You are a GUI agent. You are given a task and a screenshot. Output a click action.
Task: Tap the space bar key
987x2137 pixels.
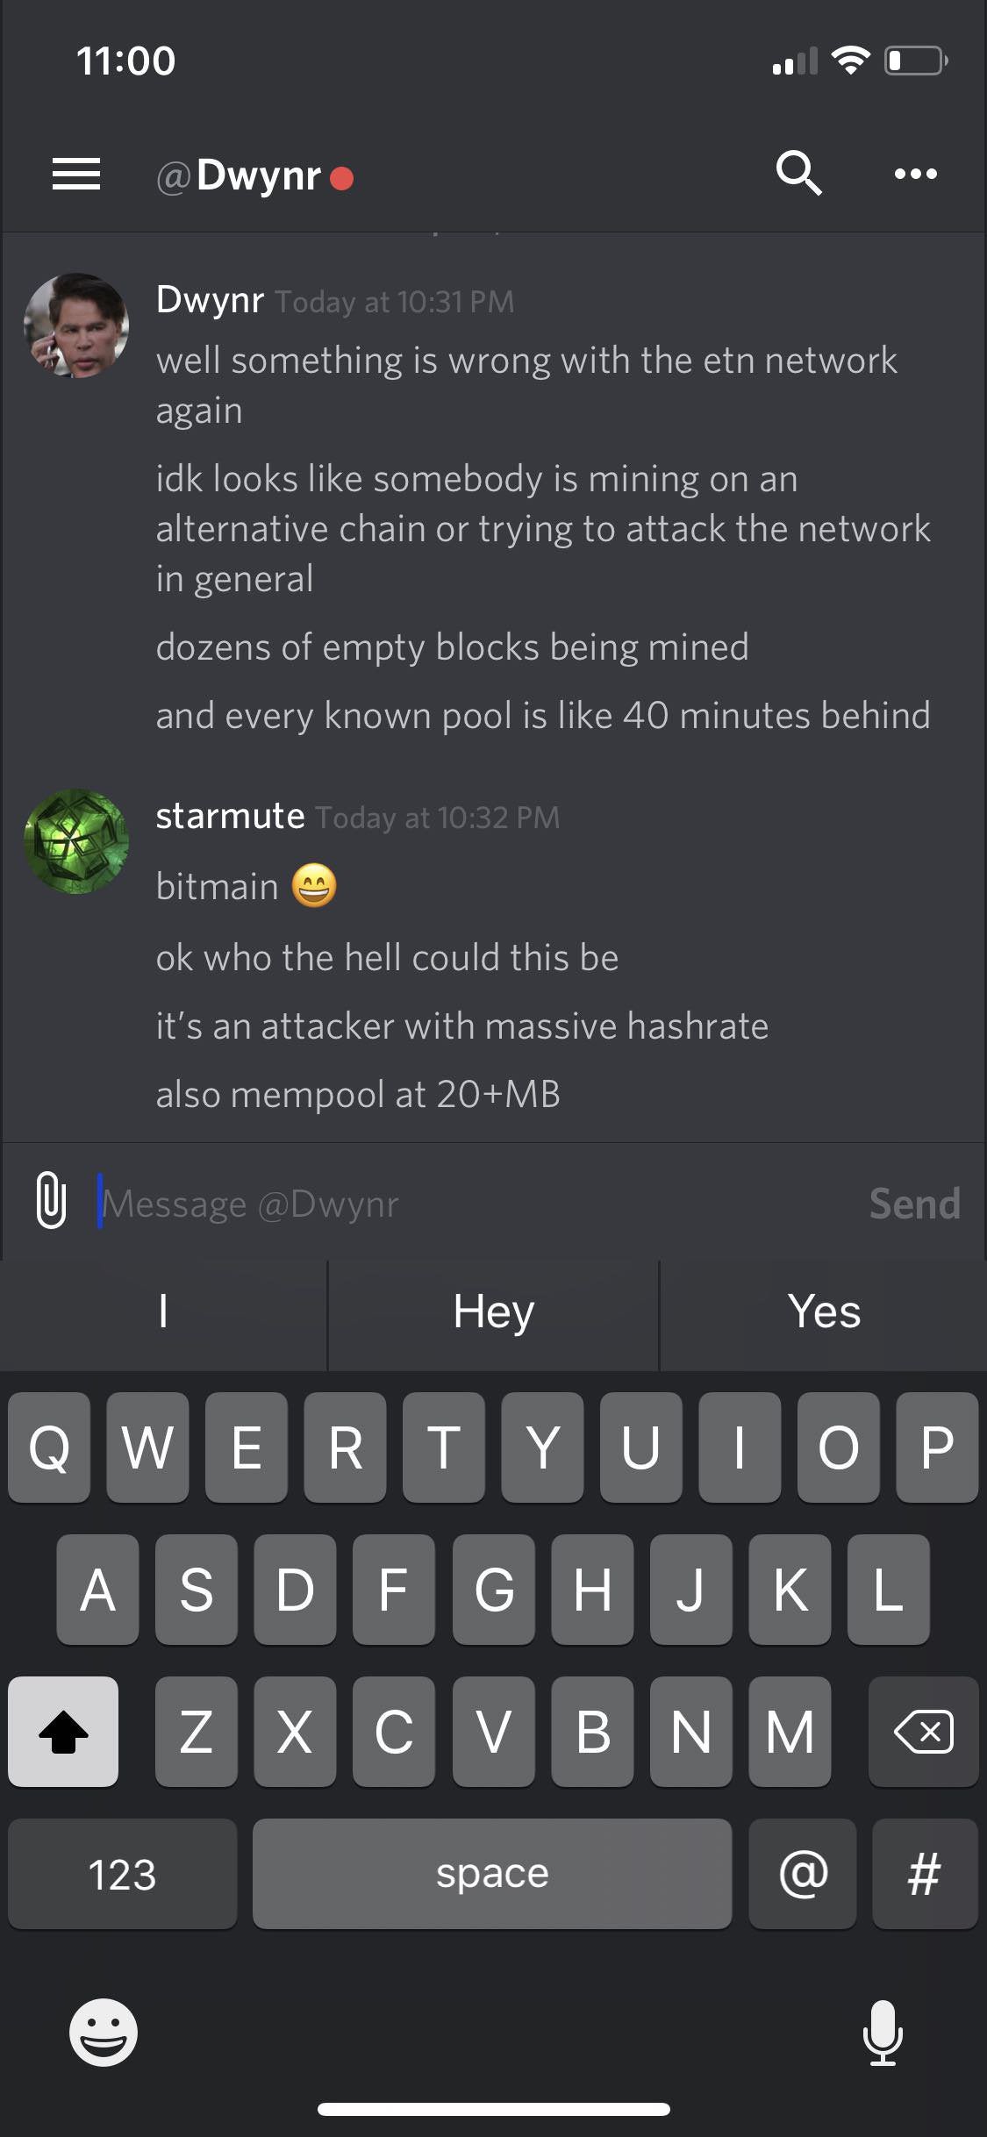pos(492,1874)
